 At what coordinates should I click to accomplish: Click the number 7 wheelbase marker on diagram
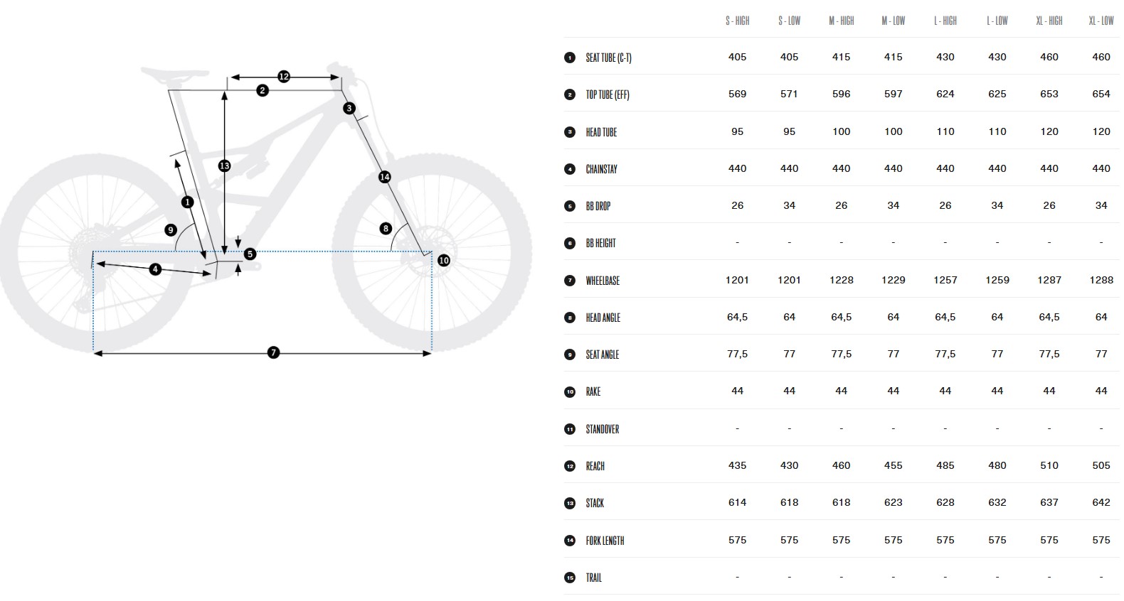273,352
